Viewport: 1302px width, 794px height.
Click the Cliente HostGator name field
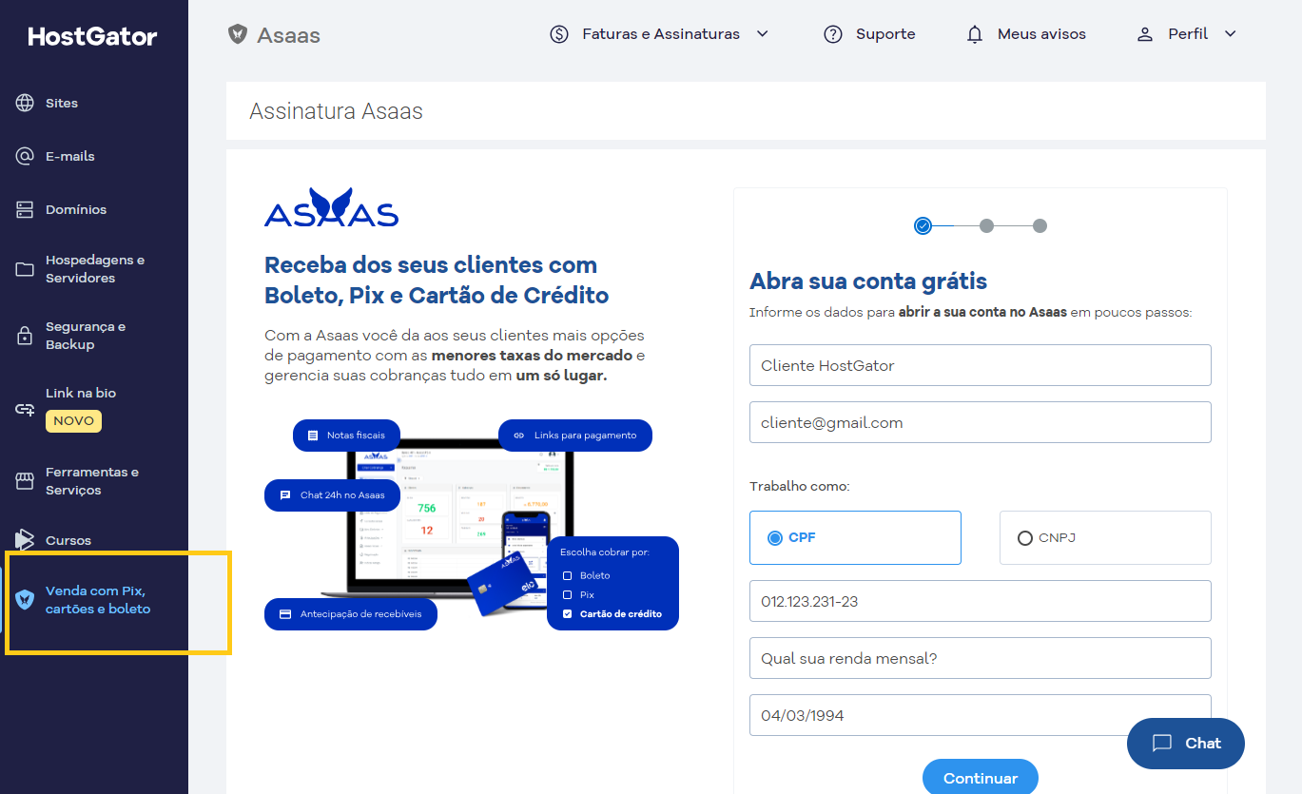tap(980, 365)
